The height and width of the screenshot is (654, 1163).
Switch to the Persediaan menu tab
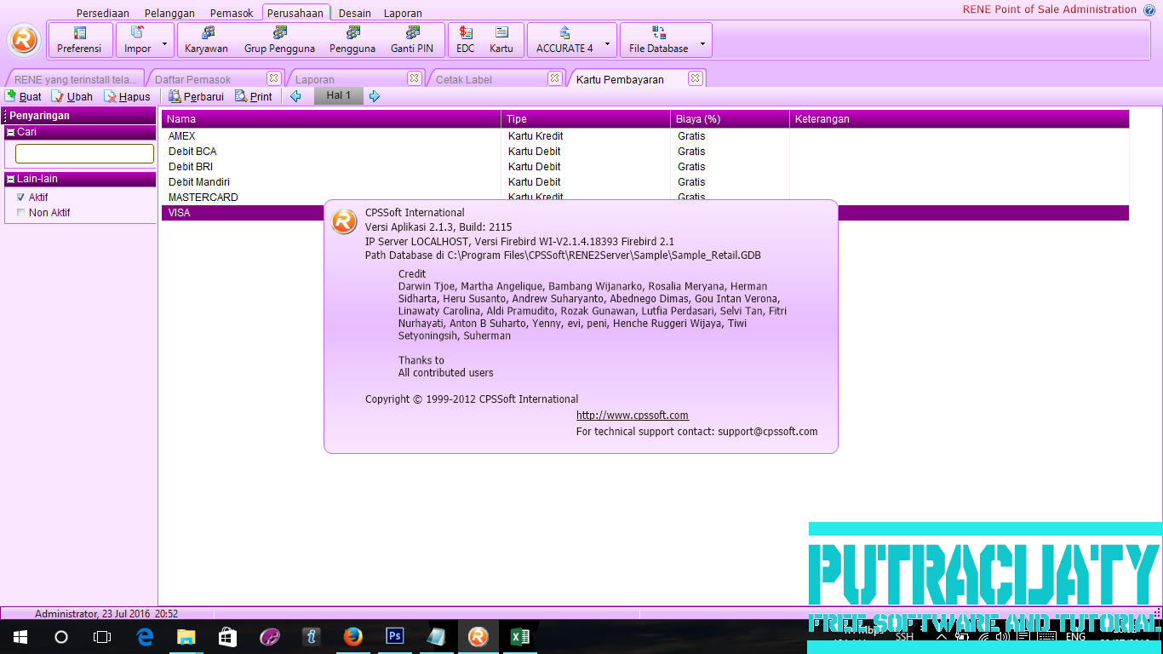pos(103,14)
